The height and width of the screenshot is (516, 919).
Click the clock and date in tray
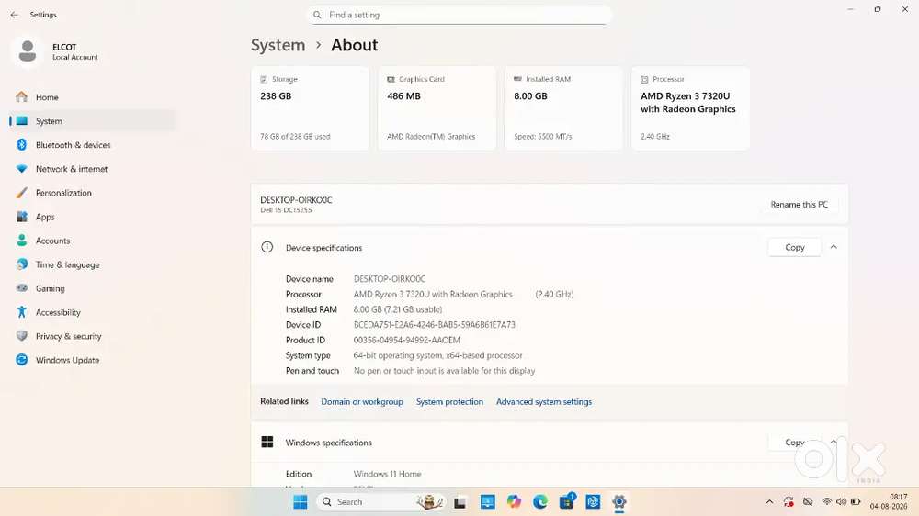point(889,501)
